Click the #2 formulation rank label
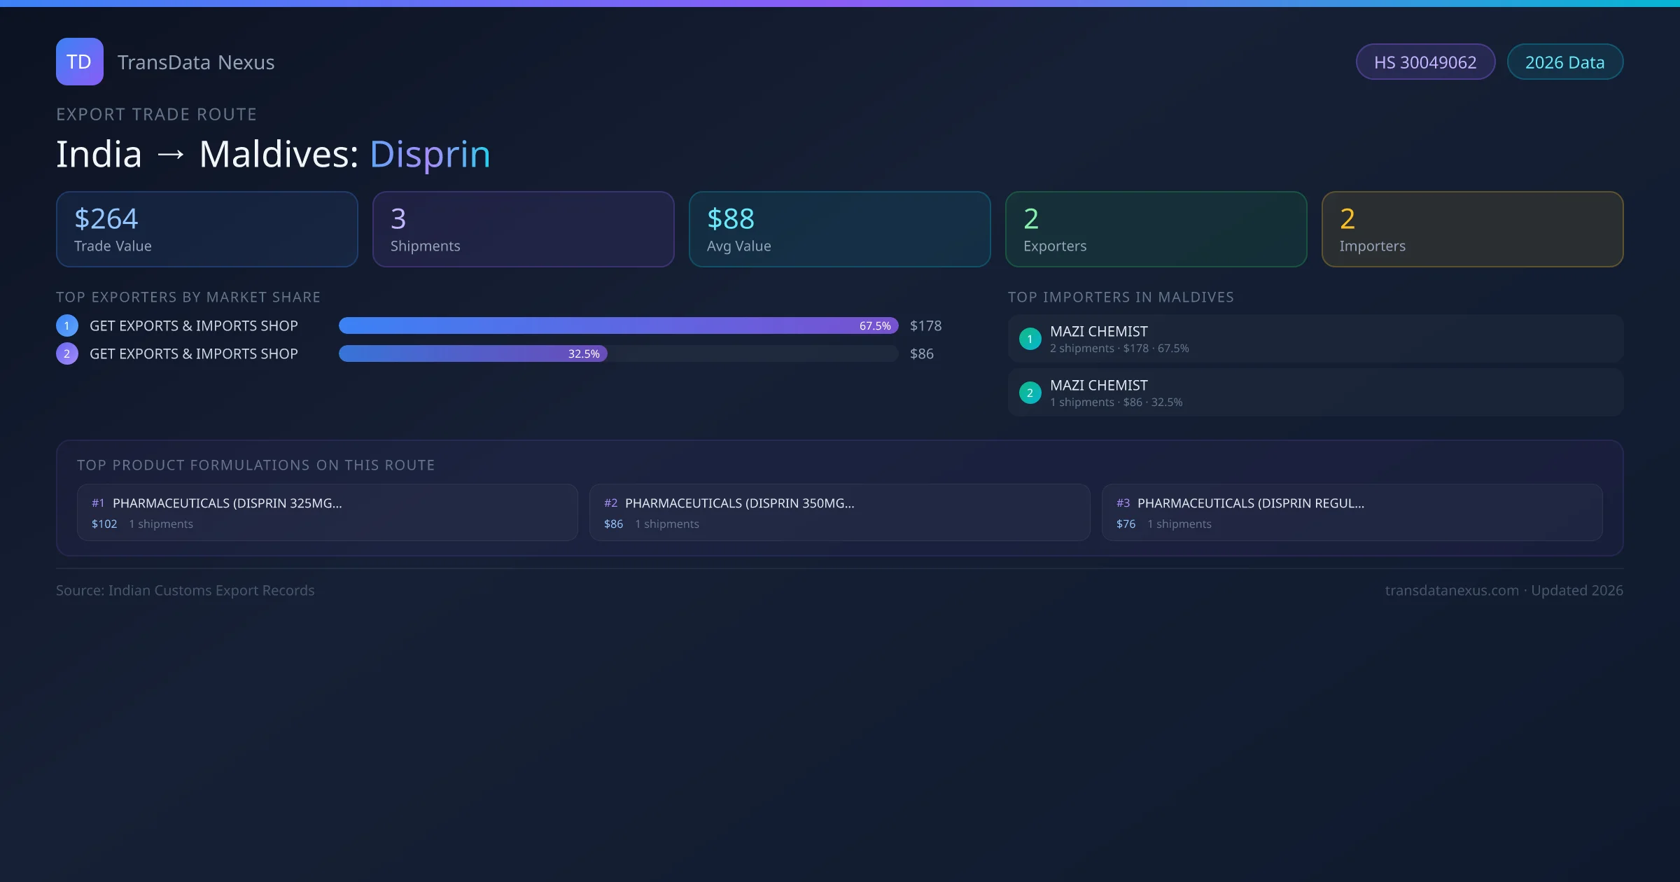The height and width of the screenshot is (882, 1680). tap(610, 503)
